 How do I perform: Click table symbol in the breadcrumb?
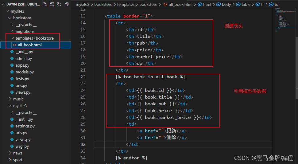coord(246,4)
